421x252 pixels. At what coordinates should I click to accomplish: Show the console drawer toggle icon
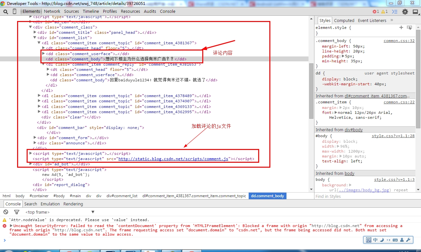(395, 11)
